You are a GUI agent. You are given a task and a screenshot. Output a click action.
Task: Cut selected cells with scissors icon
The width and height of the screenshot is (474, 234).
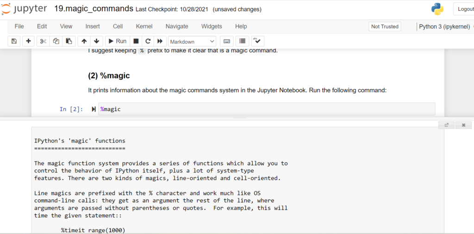(x=43, y=41)
